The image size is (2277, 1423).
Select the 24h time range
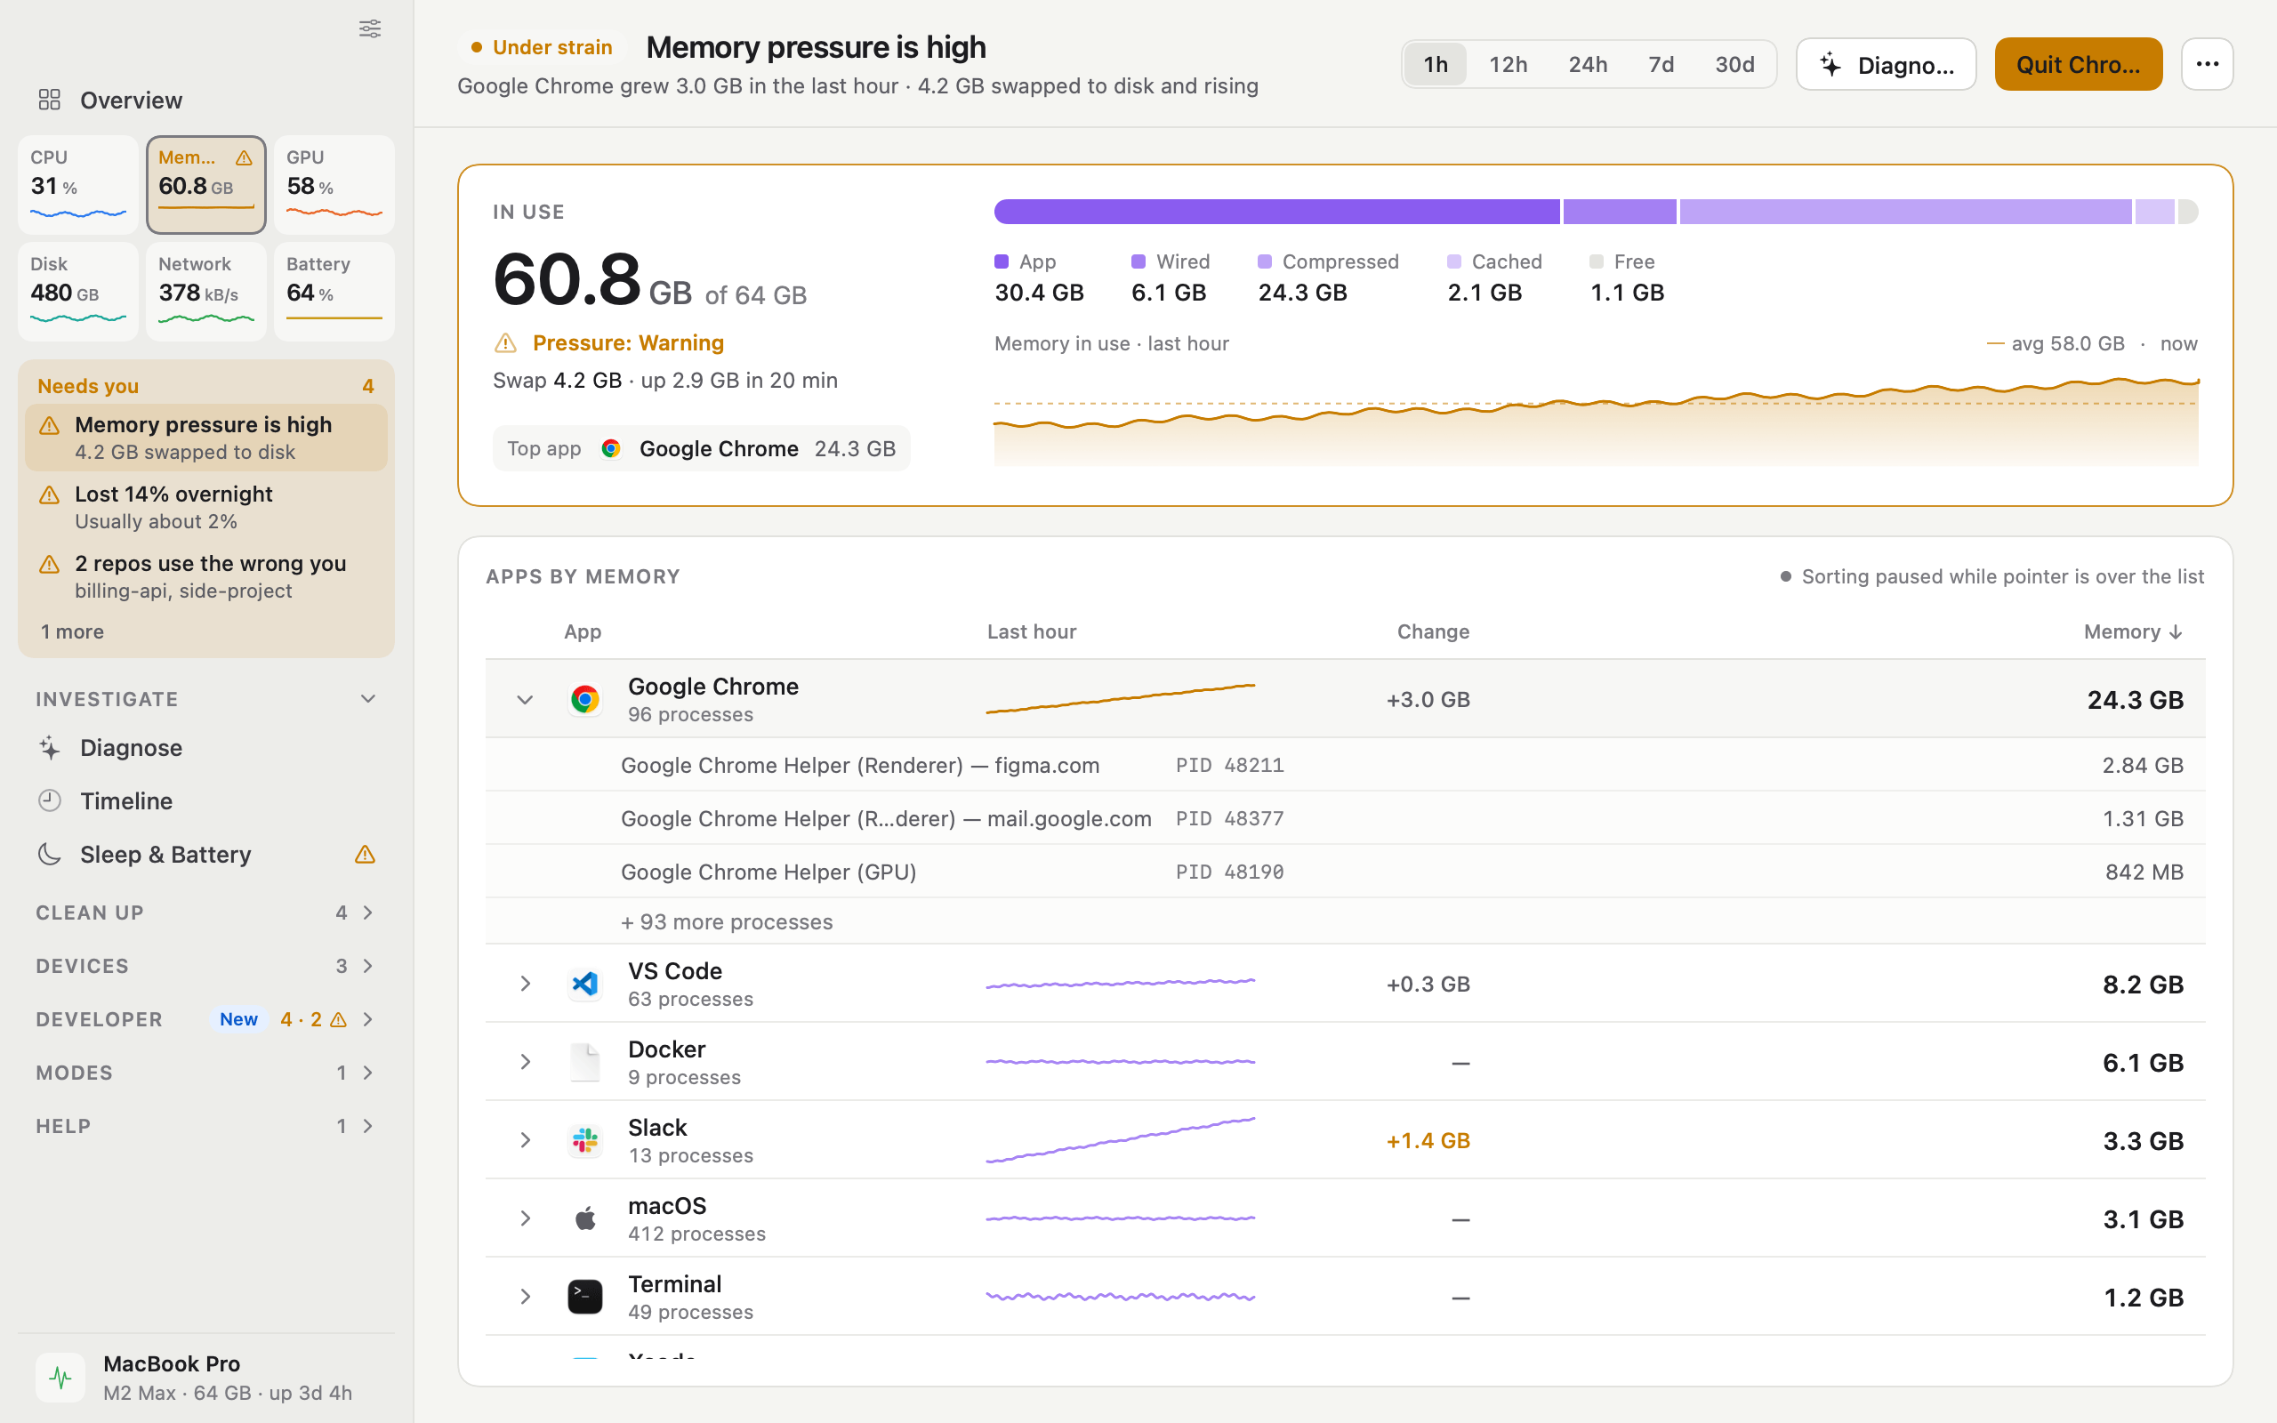click(1588, 64)
